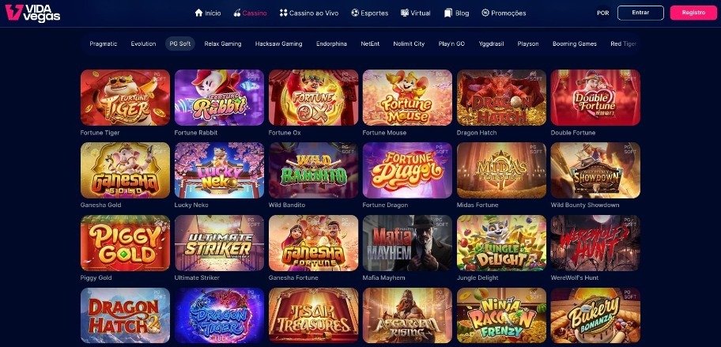Click the pink Registro button
Viewport: 721px width, 347px height.
click(x=693, y=13)
